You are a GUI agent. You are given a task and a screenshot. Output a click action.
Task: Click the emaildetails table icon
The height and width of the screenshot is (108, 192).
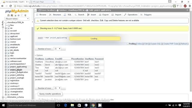point(9,45)
